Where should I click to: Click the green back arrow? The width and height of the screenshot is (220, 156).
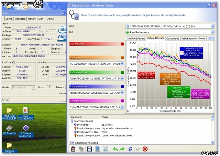click(115, 149)
